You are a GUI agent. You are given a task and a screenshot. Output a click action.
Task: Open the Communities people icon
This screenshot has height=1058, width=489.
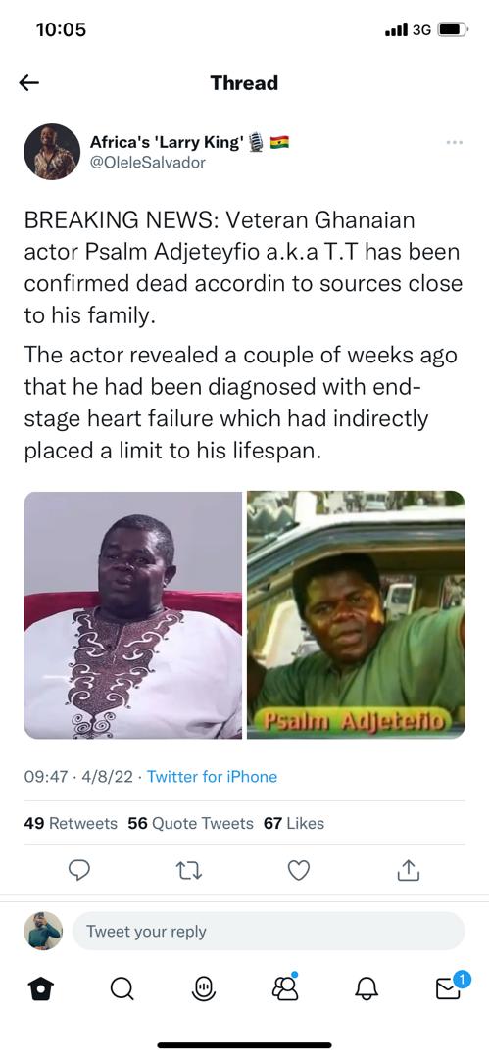tap(285, 987)
